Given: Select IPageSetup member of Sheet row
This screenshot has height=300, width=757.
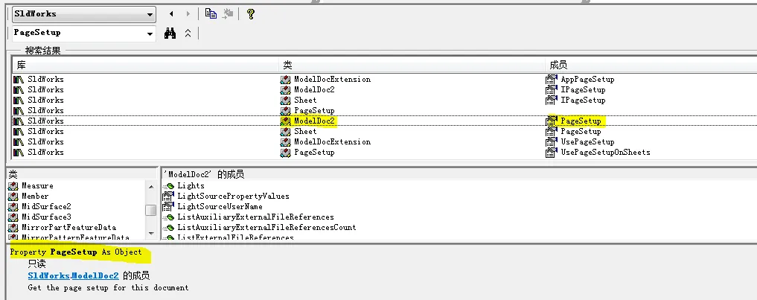Looking at the screenshot, I should click(583, 100).
